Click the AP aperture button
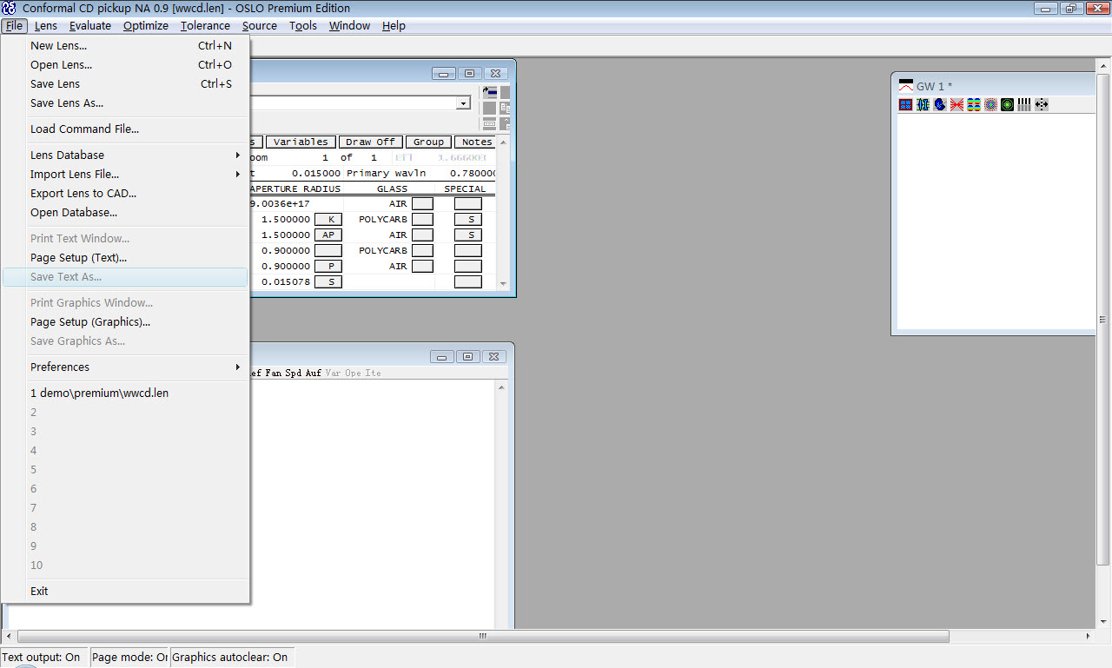Image resolution: width=1112 pixels, height=668 pixels. point(328,235)
